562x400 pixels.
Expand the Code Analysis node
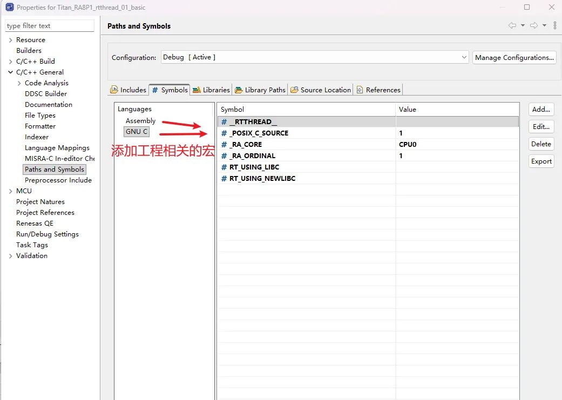(19, 83)
